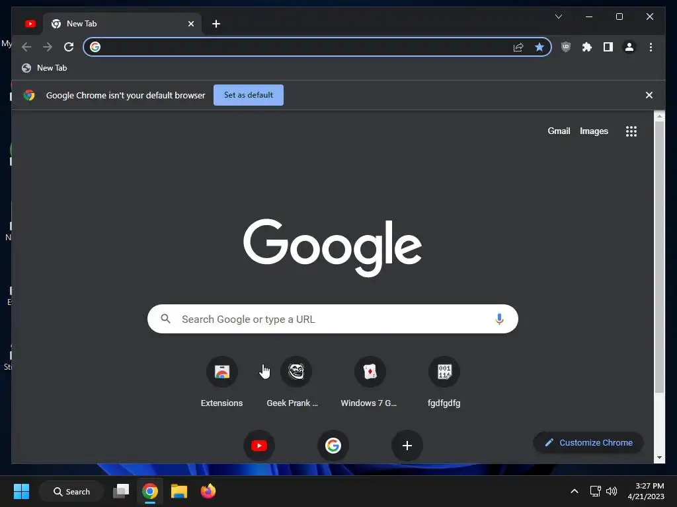
Task: Start voice search with the microphone
Action: pos(499,319)
